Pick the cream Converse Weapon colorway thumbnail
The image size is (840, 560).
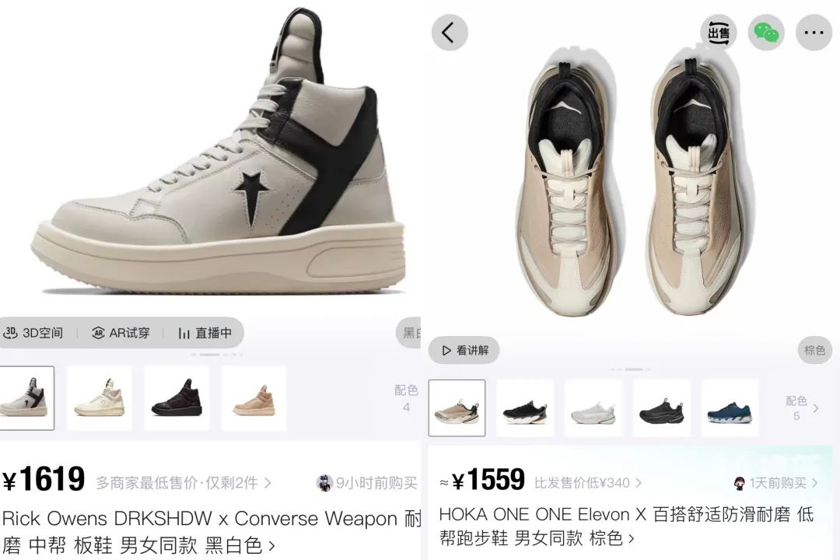[100, 398]
